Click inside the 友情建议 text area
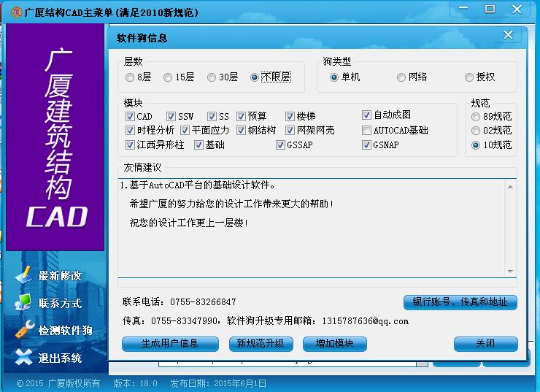The width and height of the screenshot is (540, 392). pos(312,228)
